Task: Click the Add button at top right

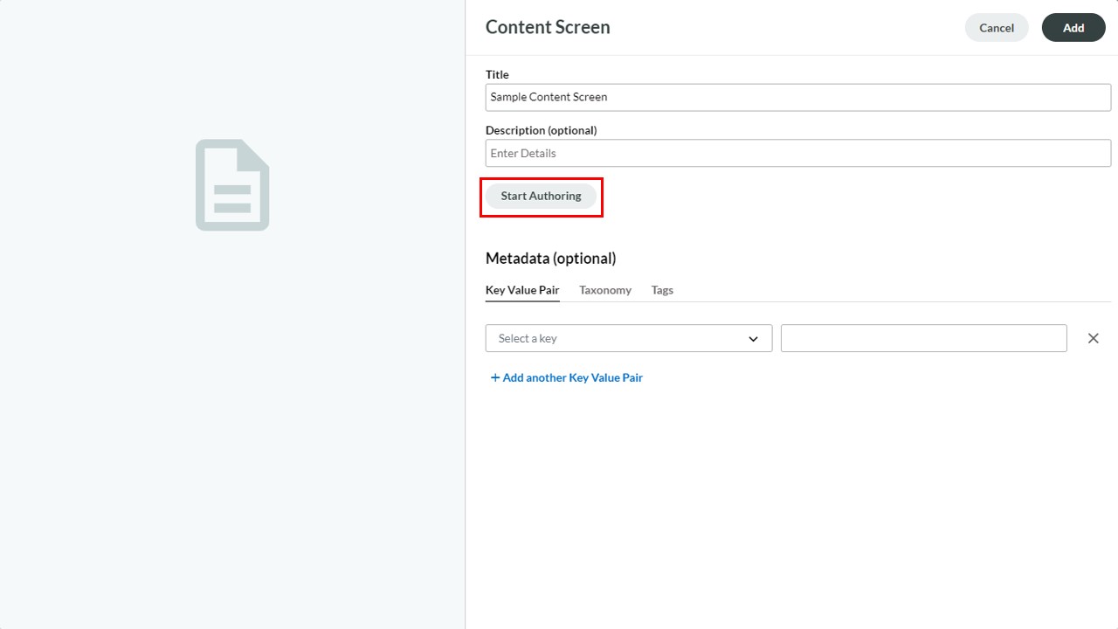Action: [x=1073, y=28]
